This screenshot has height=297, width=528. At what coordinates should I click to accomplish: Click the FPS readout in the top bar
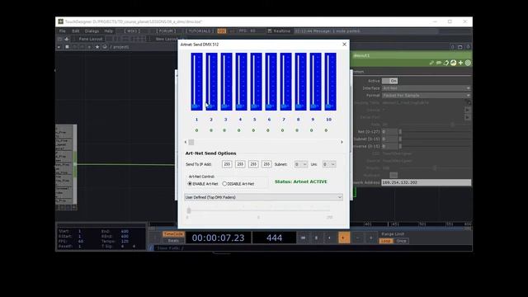coord(247,31)
